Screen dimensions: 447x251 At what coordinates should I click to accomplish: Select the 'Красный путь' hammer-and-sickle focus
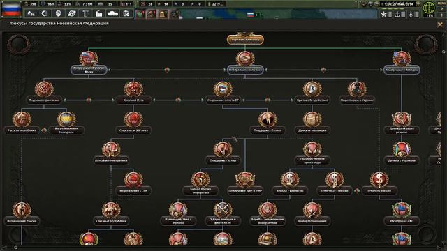(x=133, y=93)
